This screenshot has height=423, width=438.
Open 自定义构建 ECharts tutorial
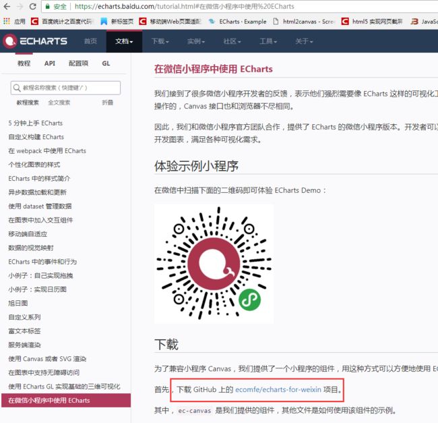point(36,137)
